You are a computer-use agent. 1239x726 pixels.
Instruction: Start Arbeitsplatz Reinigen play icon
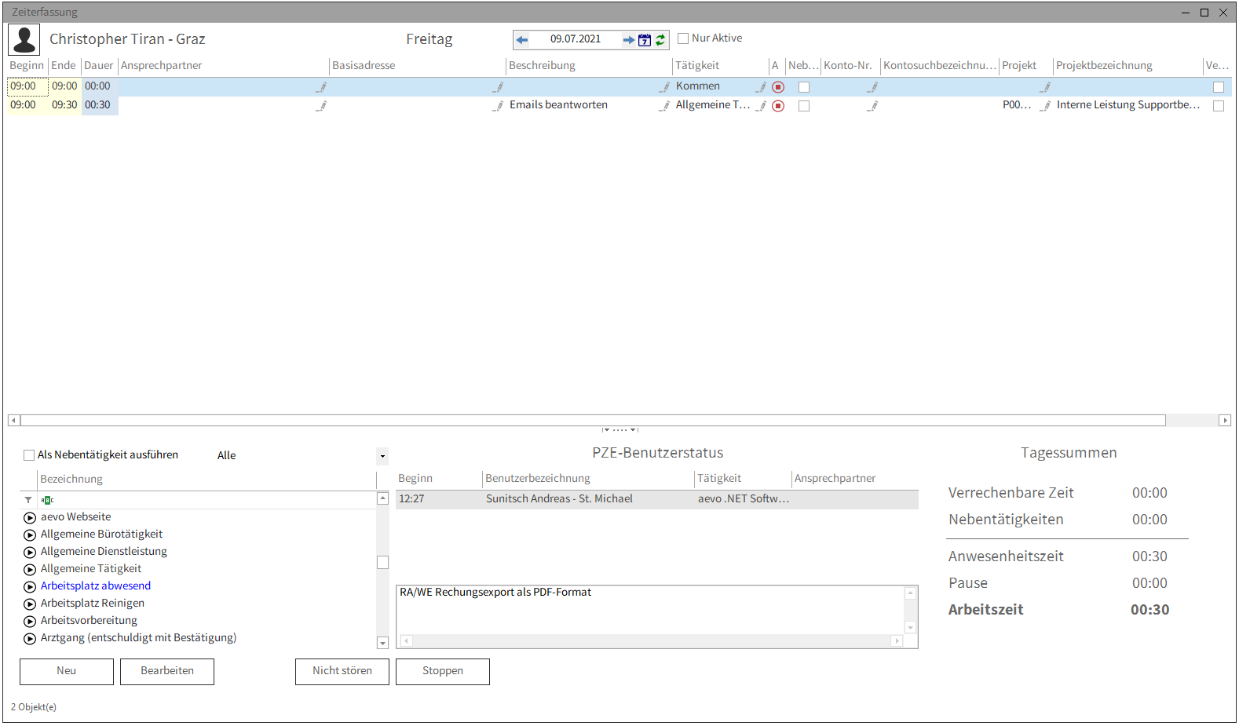pyautogui.click(x=30, y=604)
